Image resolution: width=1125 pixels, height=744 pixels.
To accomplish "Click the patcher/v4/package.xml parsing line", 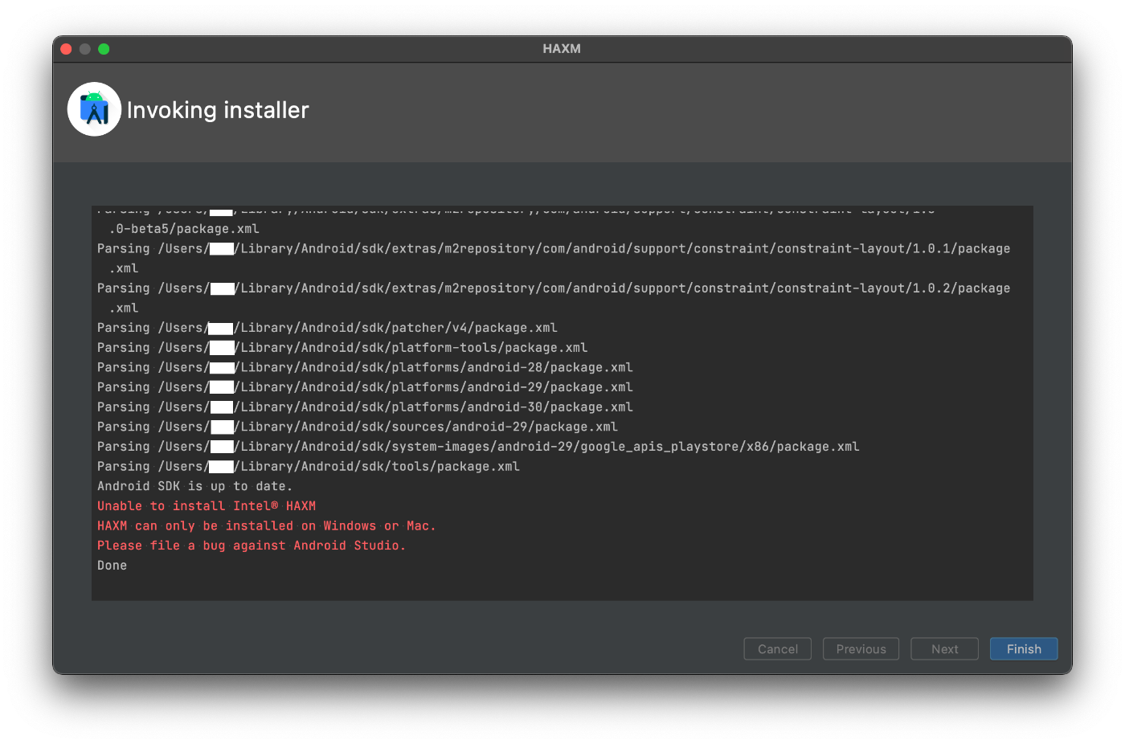I will point(327,328).
